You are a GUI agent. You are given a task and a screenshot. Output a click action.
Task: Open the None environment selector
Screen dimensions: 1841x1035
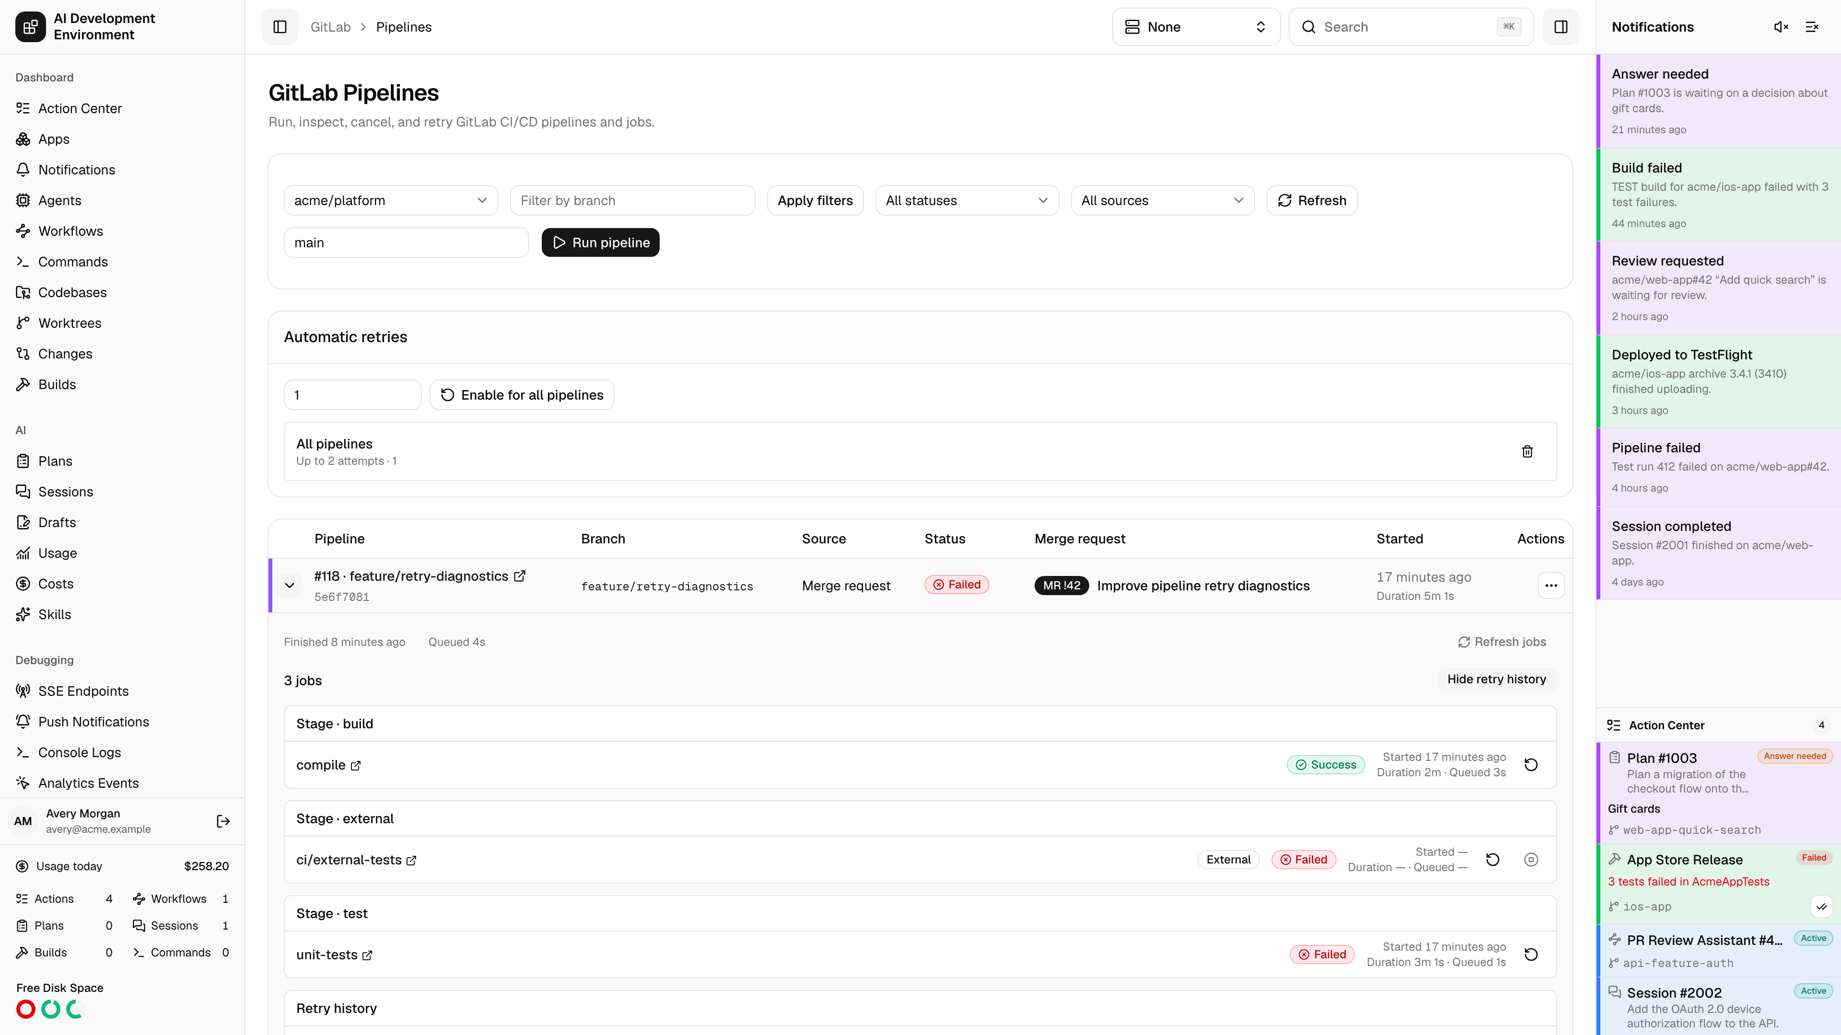[1196, 27]
